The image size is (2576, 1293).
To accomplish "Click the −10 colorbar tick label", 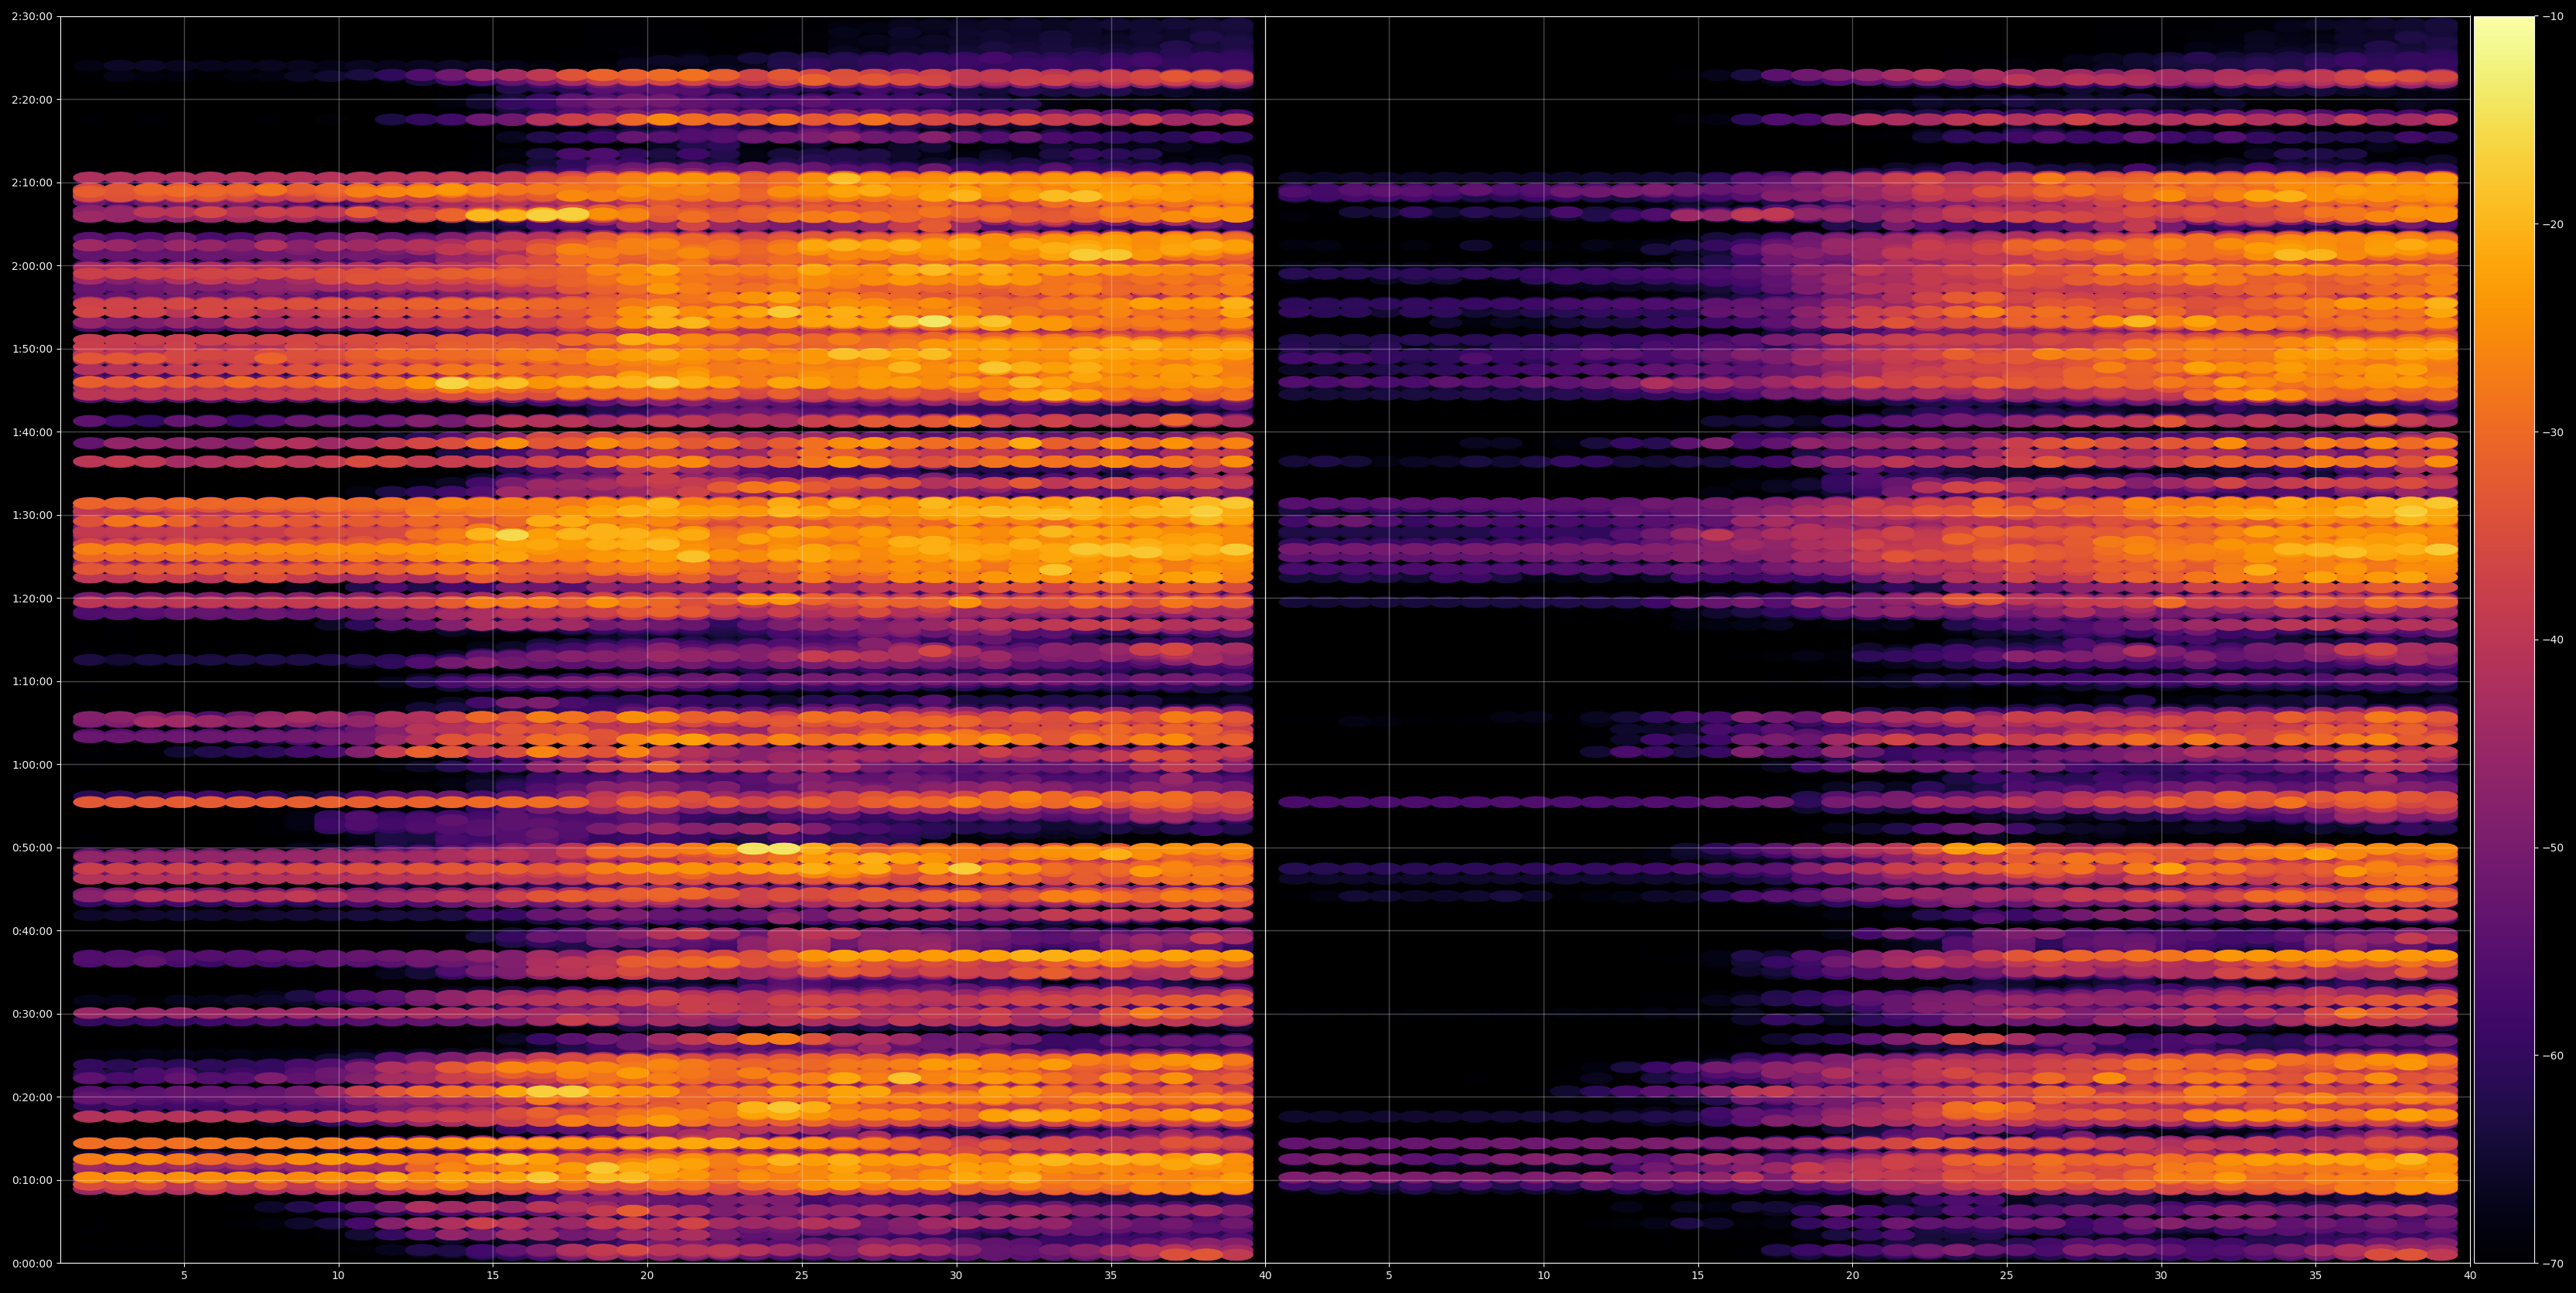I will (x=2554, y=17).
